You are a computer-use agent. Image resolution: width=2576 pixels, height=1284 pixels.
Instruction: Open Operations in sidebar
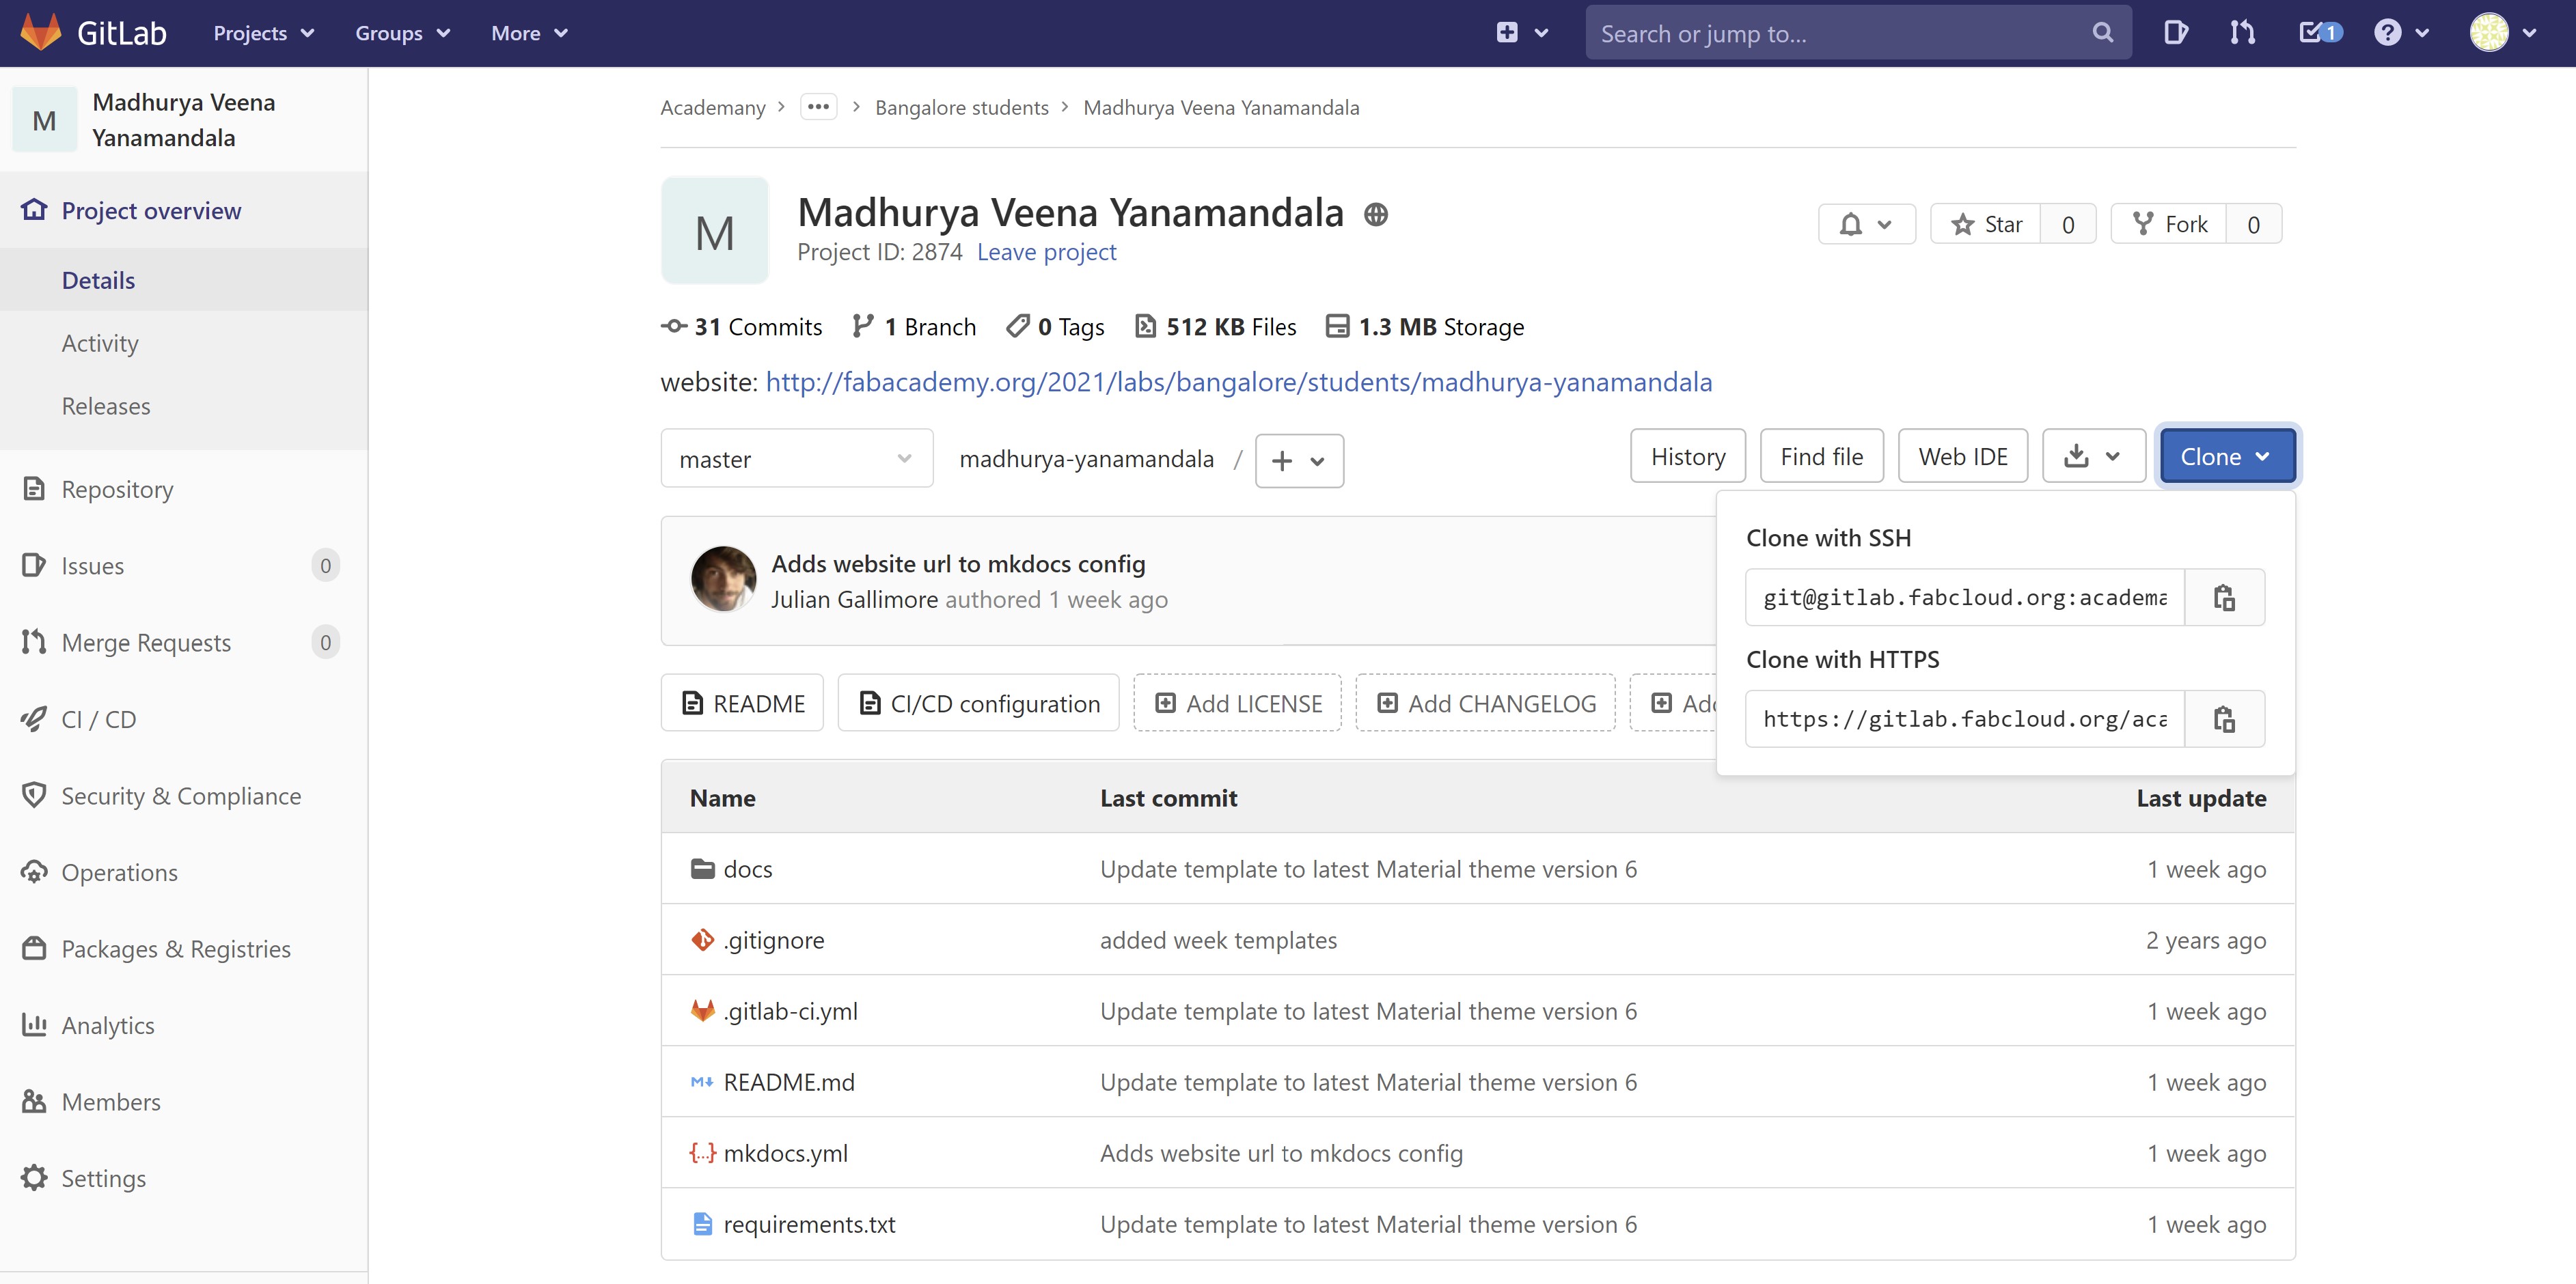(184, 871)
